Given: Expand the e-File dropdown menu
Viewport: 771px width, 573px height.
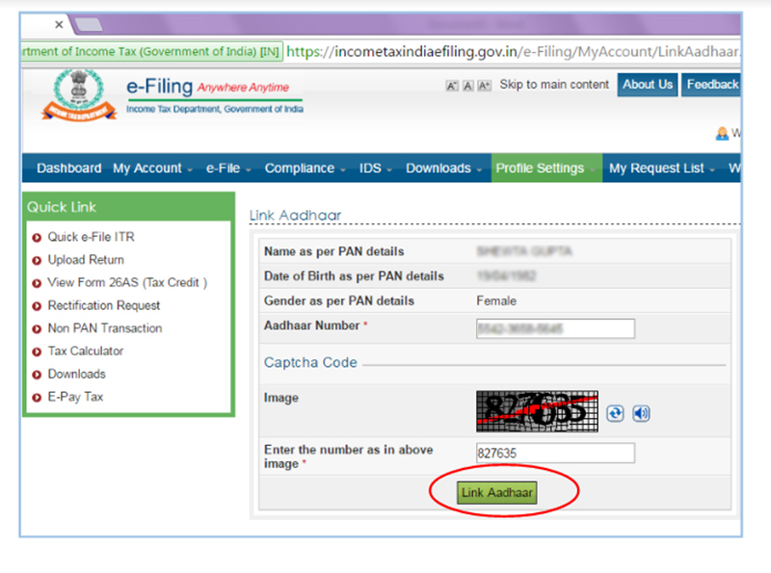Looking at the screenshot, I should [227, 169].
